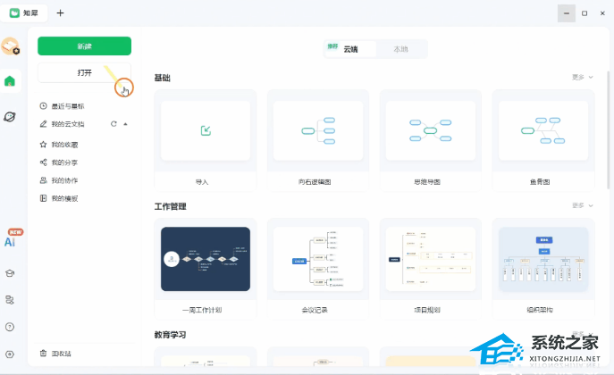
Task: Click the vertical scrollbar on right
Action: (x=608, y=129)
